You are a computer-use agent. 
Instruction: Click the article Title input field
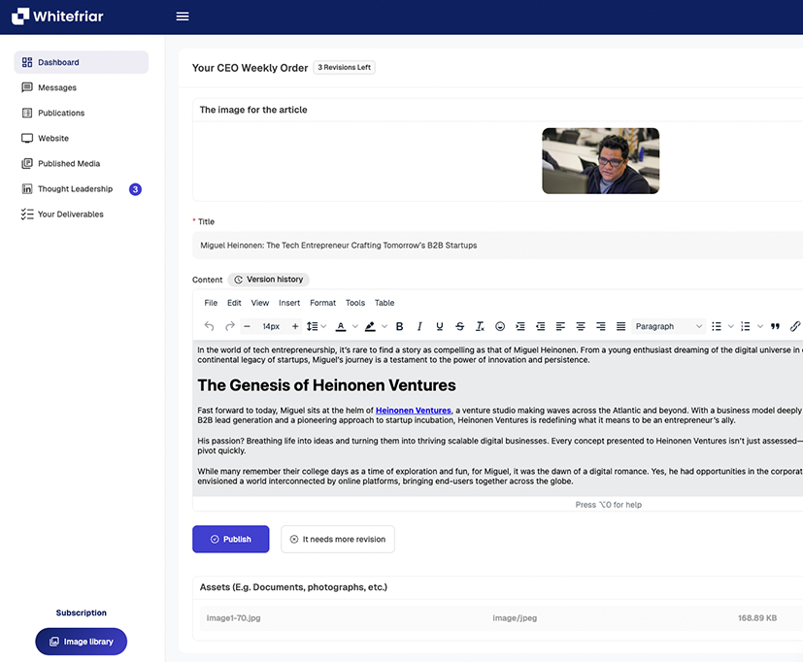click(497, 246)
